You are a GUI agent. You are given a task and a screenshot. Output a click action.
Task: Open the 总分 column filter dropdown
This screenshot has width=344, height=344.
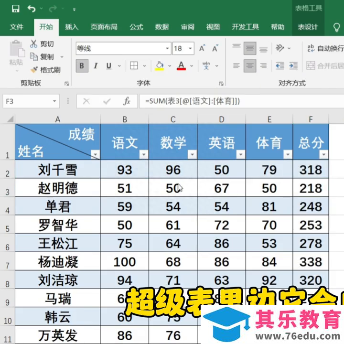[x=324, y=154]
